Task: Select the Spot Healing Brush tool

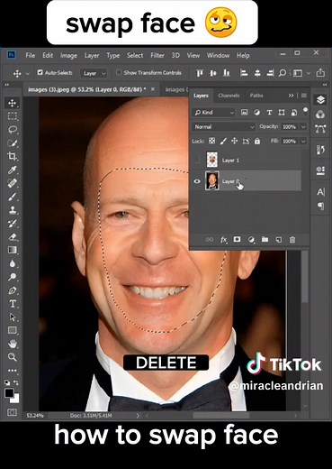Action: (13, 183)
